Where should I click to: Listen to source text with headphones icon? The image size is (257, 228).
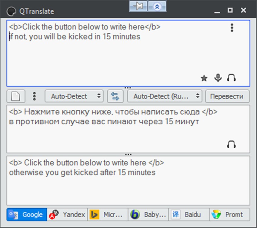click(x=231, y=78)
